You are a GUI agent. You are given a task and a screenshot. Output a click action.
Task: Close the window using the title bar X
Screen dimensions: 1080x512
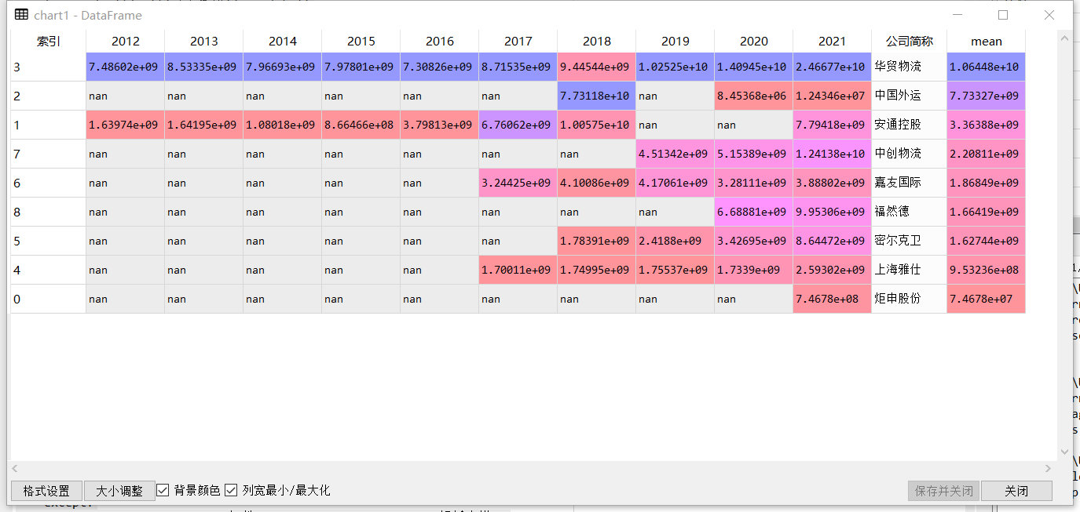click(1049, 15)
